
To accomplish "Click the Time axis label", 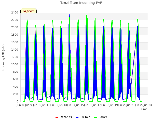I will point(144,109).
